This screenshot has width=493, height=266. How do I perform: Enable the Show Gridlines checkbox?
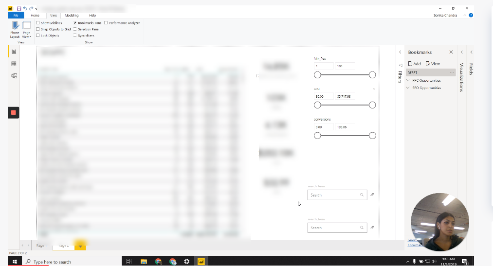pos(38,23)
